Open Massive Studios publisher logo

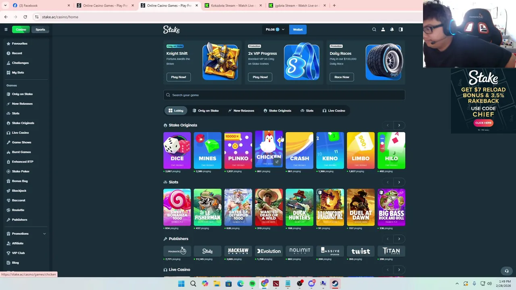(x=330, y=251)
